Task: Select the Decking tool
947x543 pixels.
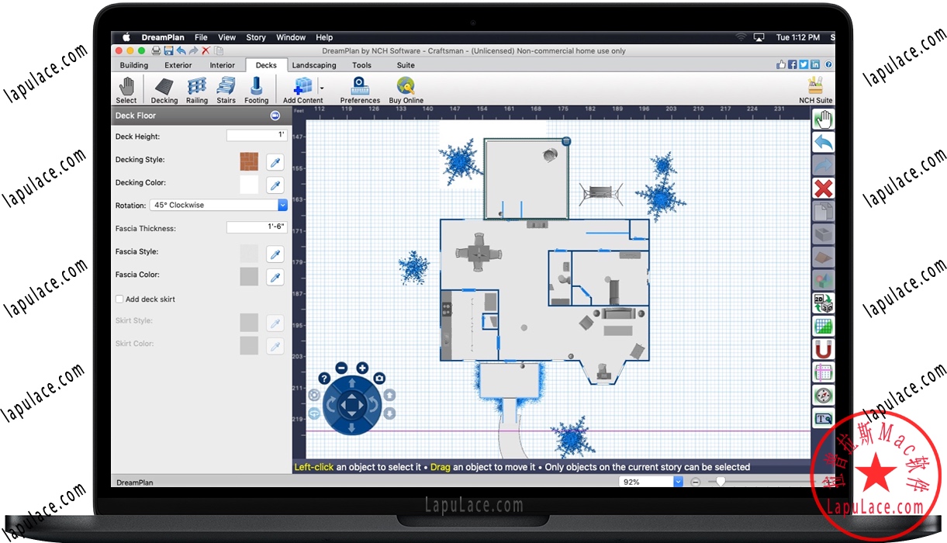Action: coord(164,90)
